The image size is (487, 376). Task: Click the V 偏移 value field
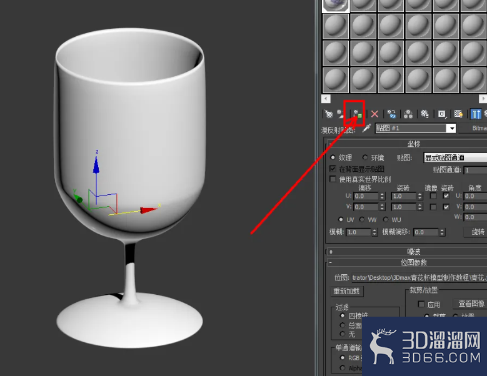tap(366, 207)
